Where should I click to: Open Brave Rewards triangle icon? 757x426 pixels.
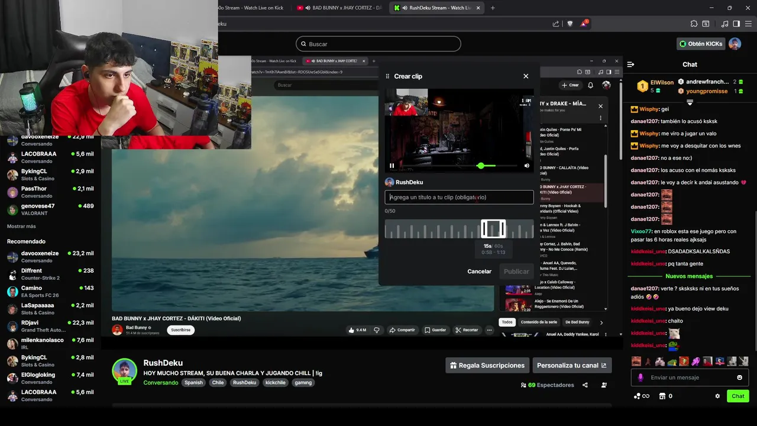[584, 24]
